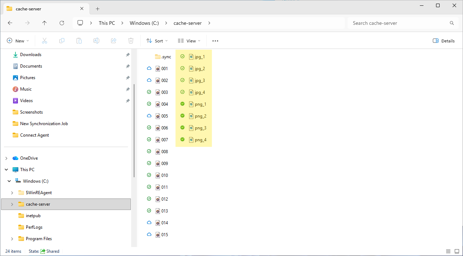Image resolution: width=463 pixels, height=256 pixels.
Task: Expand the OneDrive tree node
Action: coord(6,158)
